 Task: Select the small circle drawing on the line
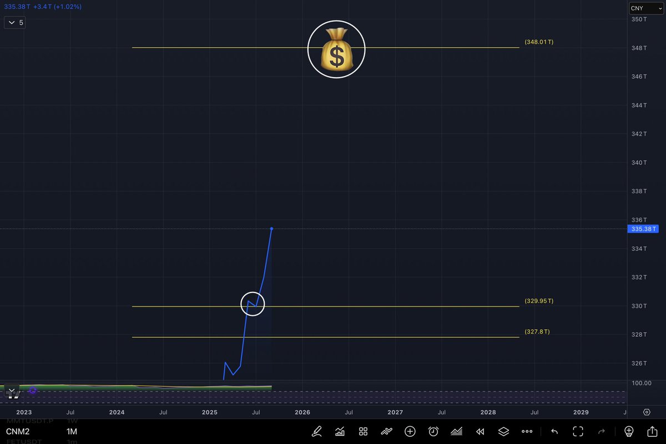coord(253,304)
